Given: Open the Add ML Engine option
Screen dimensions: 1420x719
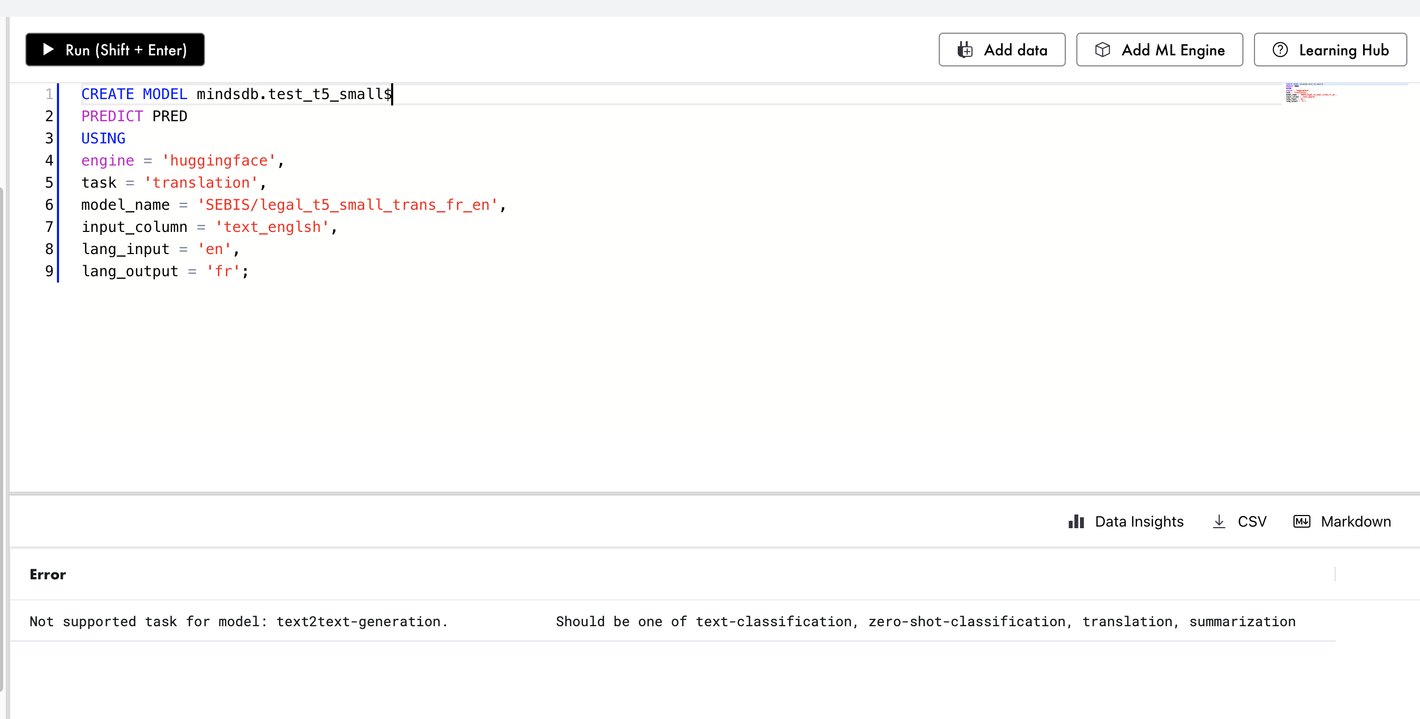Looking at the screenshot, I should (x=1159, y=50).
